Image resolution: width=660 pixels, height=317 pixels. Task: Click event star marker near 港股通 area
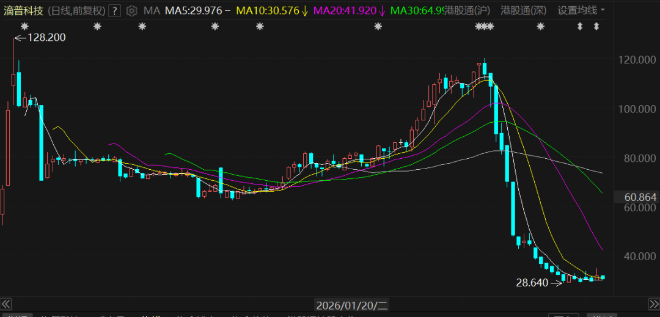tap(540, 26)
